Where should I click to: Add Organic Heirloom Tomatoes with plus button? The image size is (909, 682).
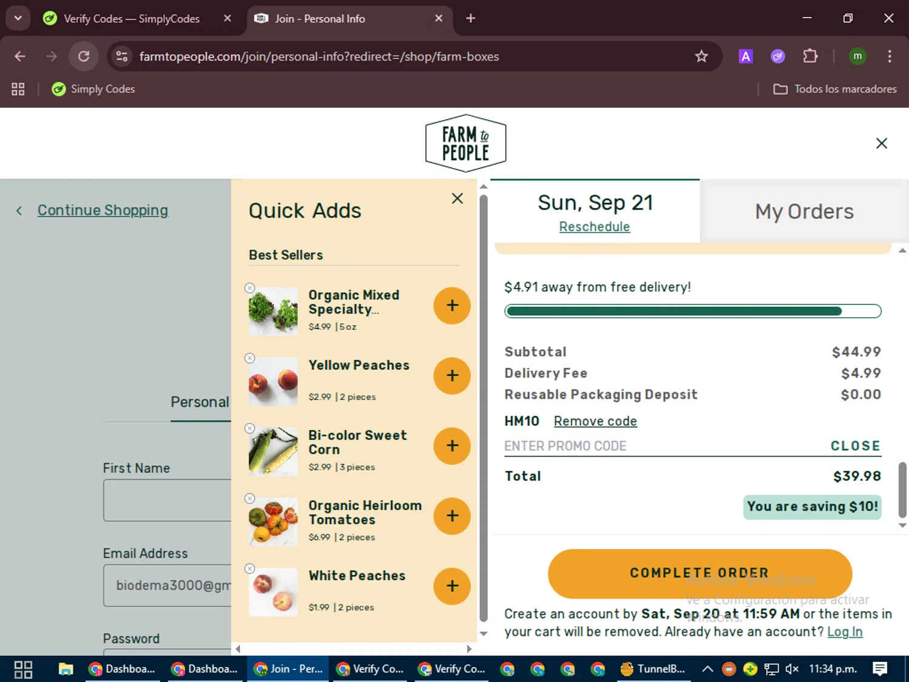click(x=452, y=516)
